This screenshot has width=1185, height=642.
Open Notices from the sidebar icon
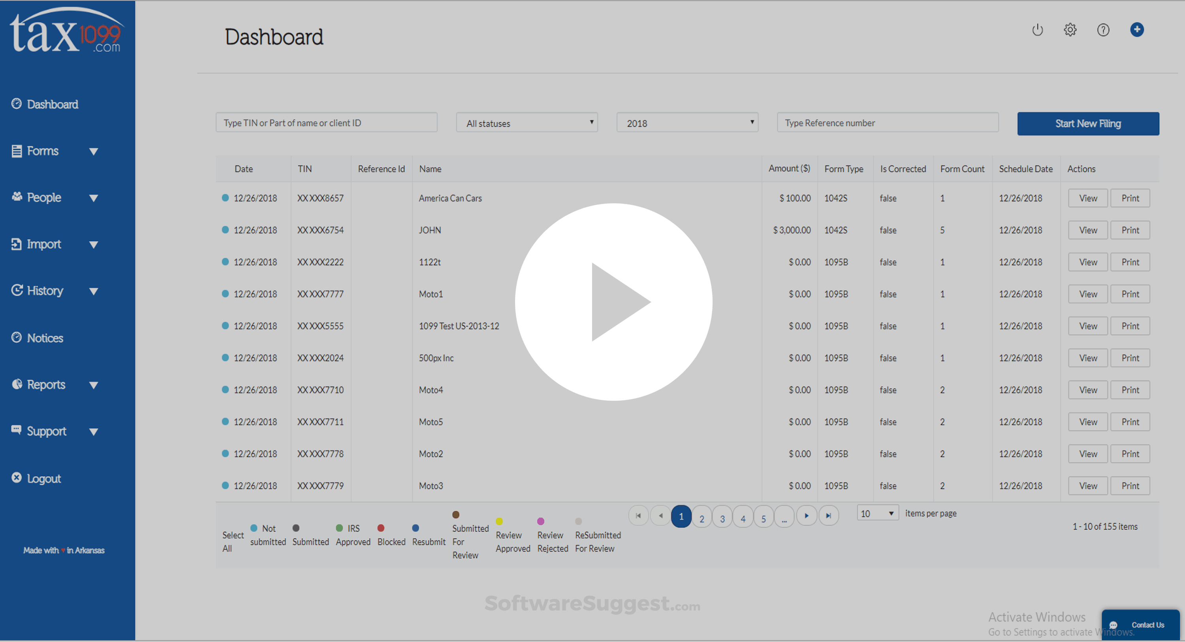pos(17,337)
